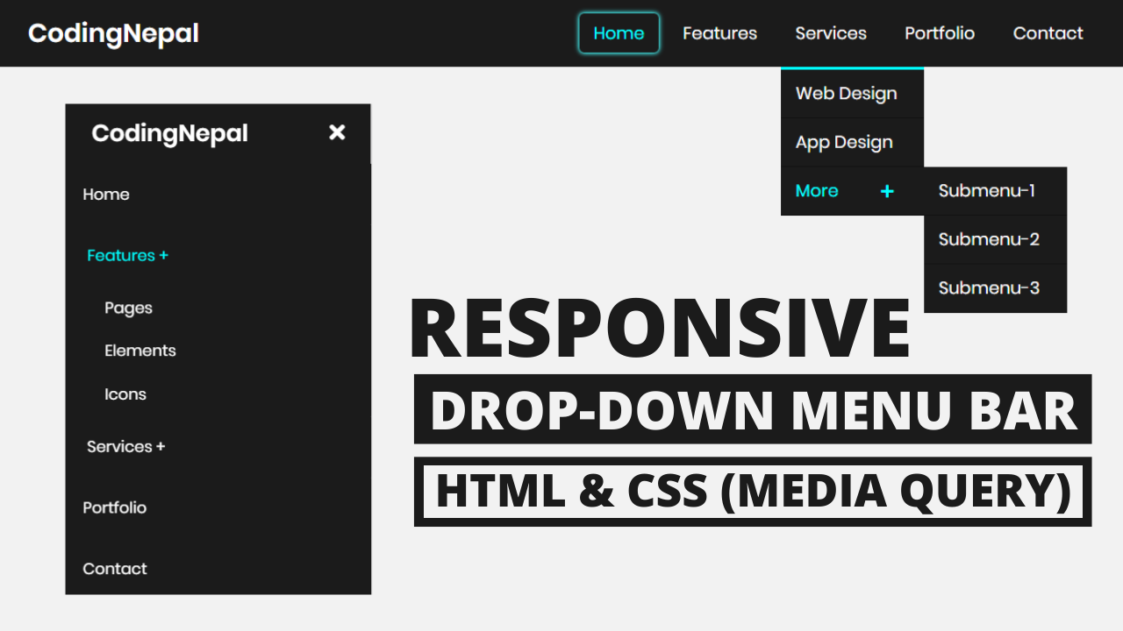Click the plus icon next to More
Viewport: 1123px width, 631px height.
click(x=888, y=190)
